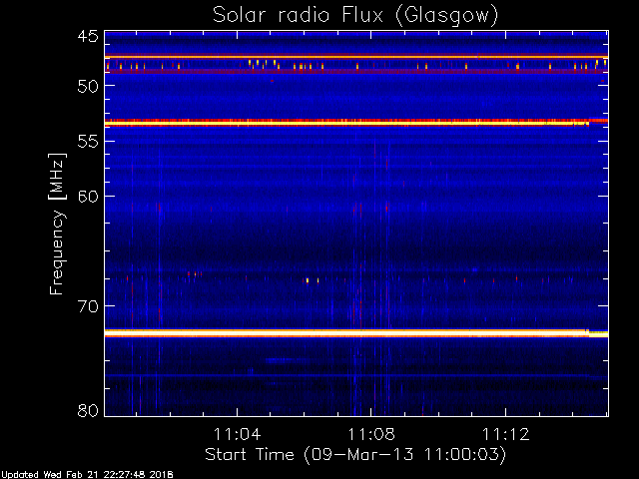Click the 11:12 time tick label
This screenshot has height=479, width=639.
point(506,434)
